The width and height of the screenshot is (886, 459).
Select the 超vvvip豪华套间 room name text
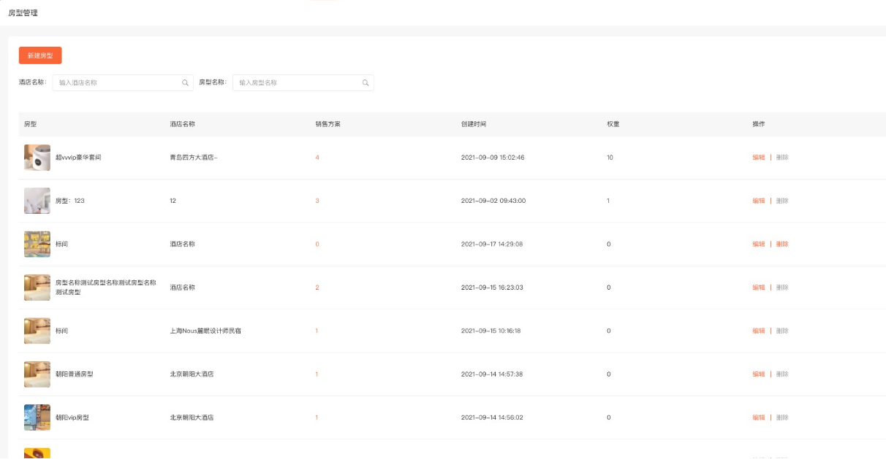tap(78, 158)
